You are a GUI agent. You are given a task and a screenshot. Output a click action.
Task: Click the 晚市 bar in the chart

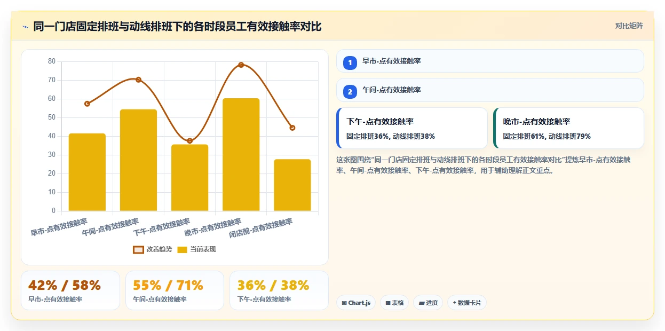(x=241, y=154)
